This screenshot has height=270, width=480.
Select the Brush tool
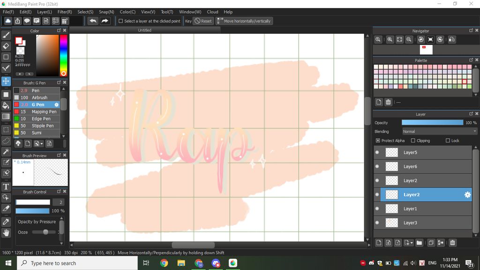[x=6, y=35]
